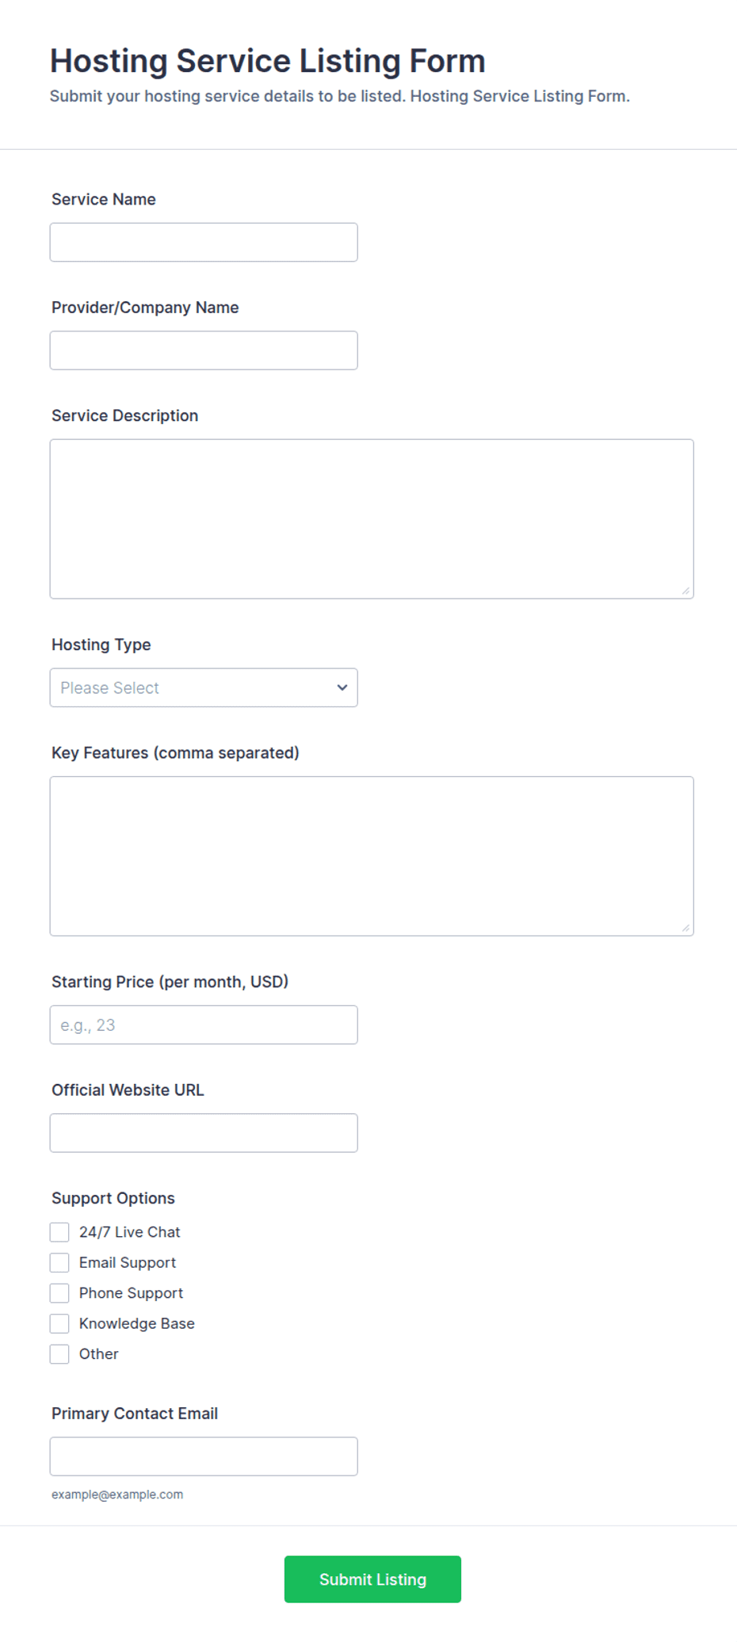Click the Key Features resize handle corner
The image size is (737, 1642).
[685, 928]
